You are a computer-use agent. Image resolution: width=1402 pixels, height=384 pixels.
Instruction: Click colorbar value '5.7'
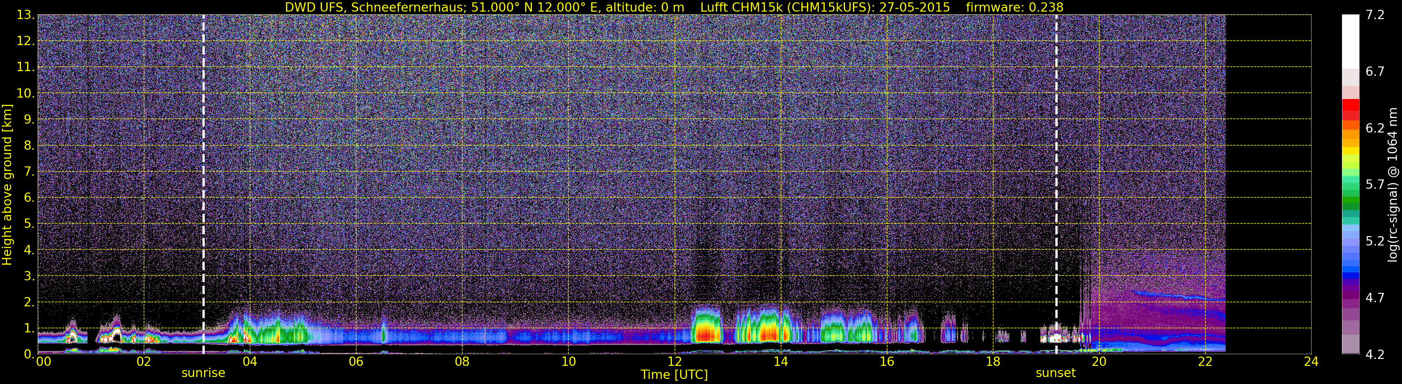point(1375,185)
